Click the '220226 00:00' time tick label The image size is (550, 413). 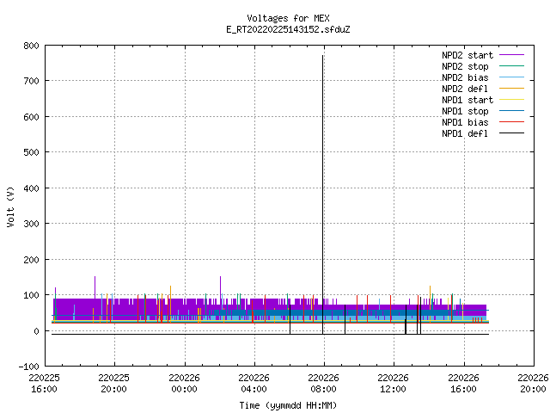click(x=184, y=383)
